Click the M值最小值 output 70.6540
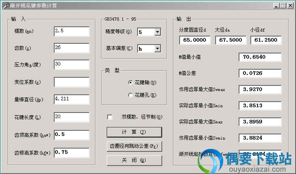Screen dimensions: 296x174 [260, 57]
